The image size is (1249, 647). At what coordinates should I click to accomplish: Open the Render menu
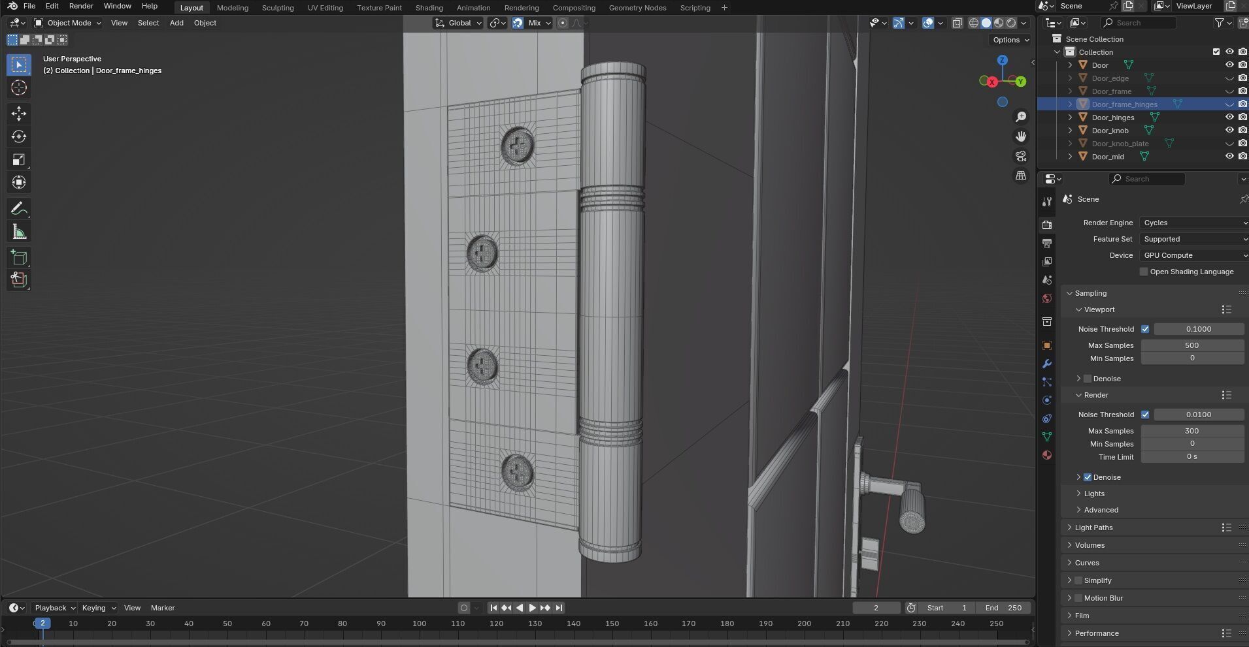(81, 6)
